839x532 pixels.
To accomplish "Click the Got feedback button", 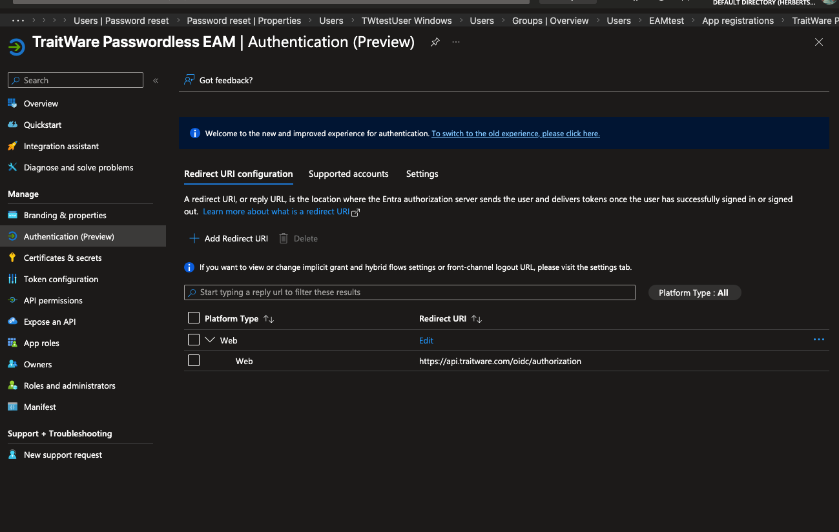I will pos(218,80).
